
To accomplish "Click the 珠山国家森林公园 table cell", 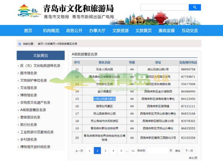I will 104,113.
